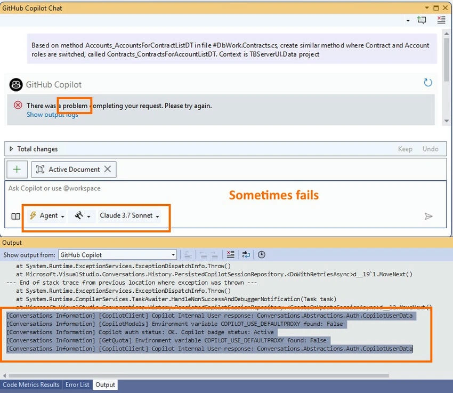Change model from Claude 3.7 Sonnet
Viewport: 453px width, 393px height.
click(130, 215)
